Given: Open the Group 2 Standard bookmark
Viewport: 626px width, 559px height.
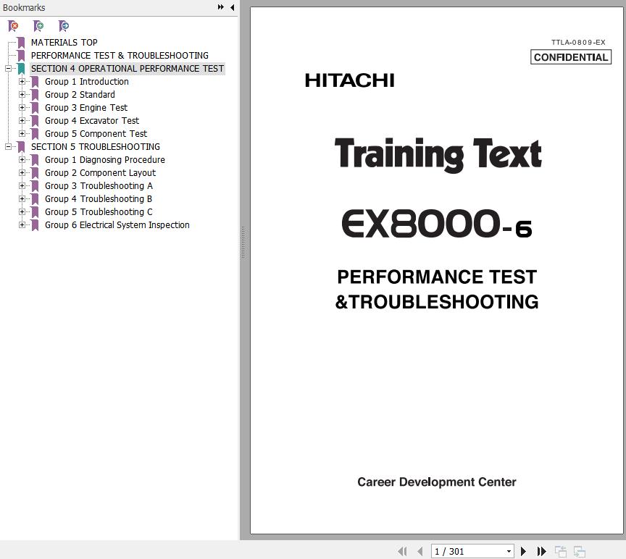Looking at the screenshot, I should pyautogui.click(x=80, y=95).
